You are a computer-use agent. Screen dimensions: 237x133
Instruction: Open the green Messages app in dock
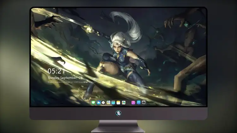pos(93,103)
